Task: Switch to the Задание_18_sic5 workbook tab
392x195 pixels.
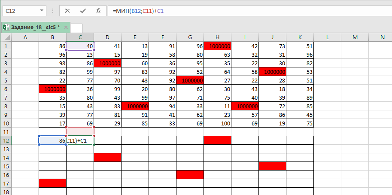Action: coord(35,27)
